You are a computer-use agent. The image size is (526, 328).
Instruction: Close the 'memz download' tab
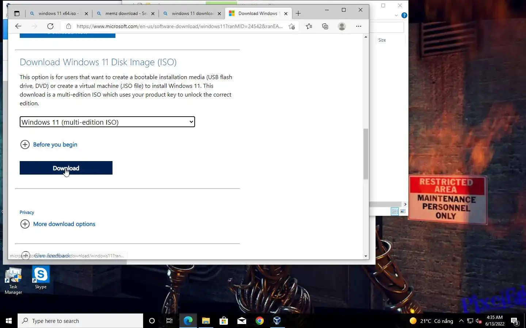pyautogui.click(x=153, y=13)
